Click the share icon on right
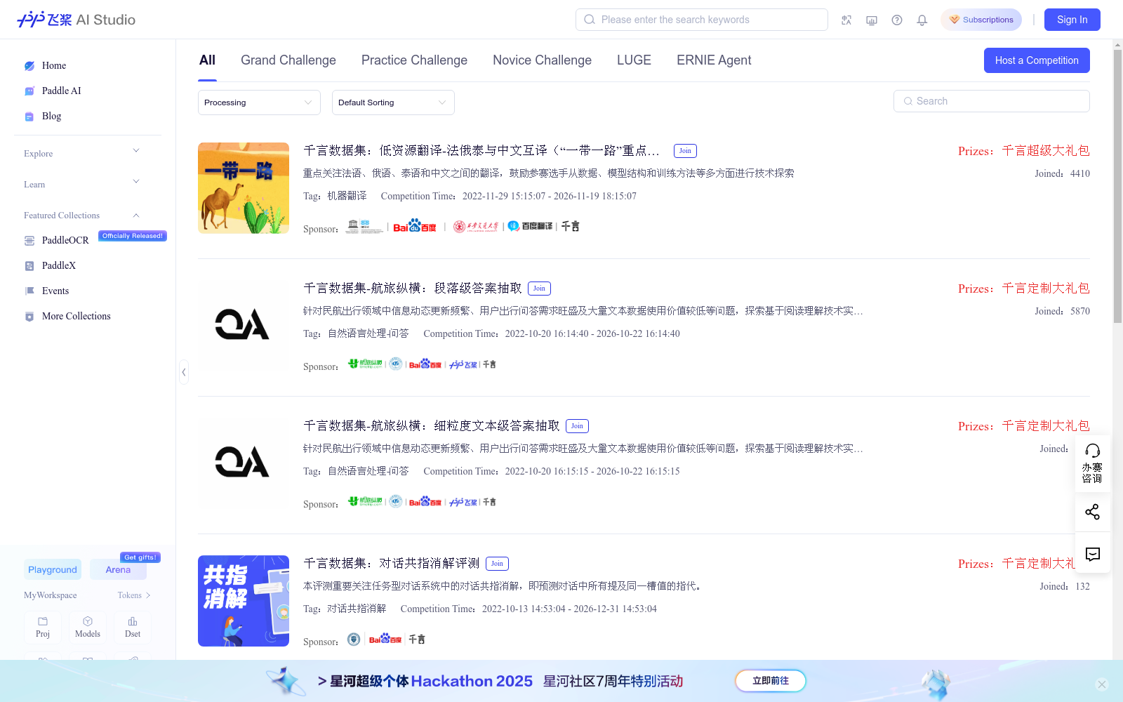Screen dimensions: 1123x702 coord(1092,512)
